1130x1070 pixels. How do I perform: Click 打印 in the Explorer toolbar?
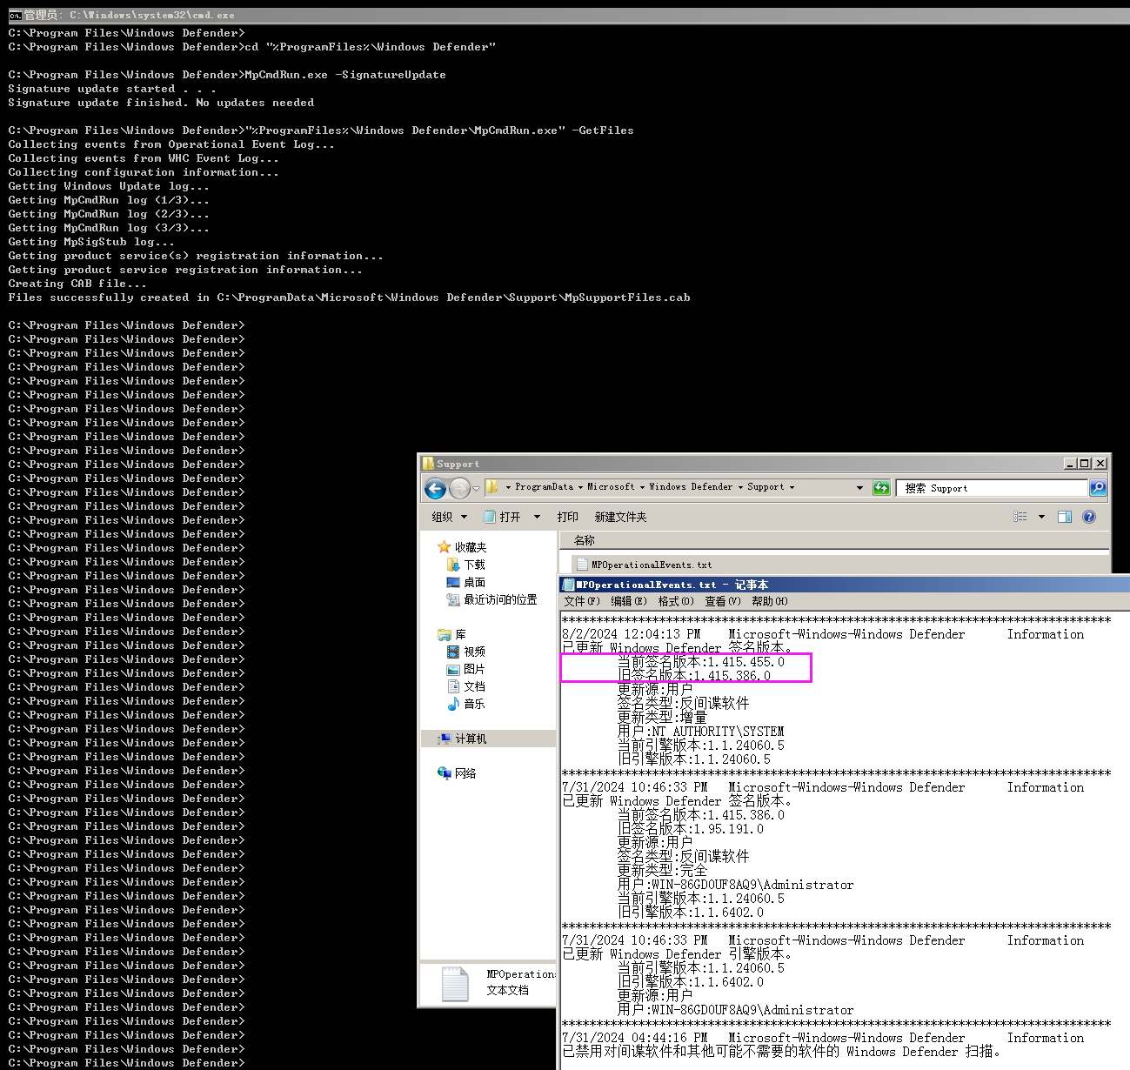567,517
